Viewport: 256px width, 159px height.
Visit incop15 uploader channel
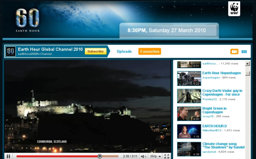pyautogui.click(x=208, y=116)
